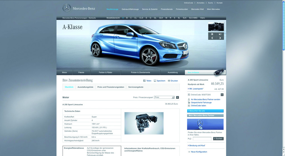The height and width of the screenshot is (156, 285).
Task: Click the Anmelden link
Action: [200, 3]
